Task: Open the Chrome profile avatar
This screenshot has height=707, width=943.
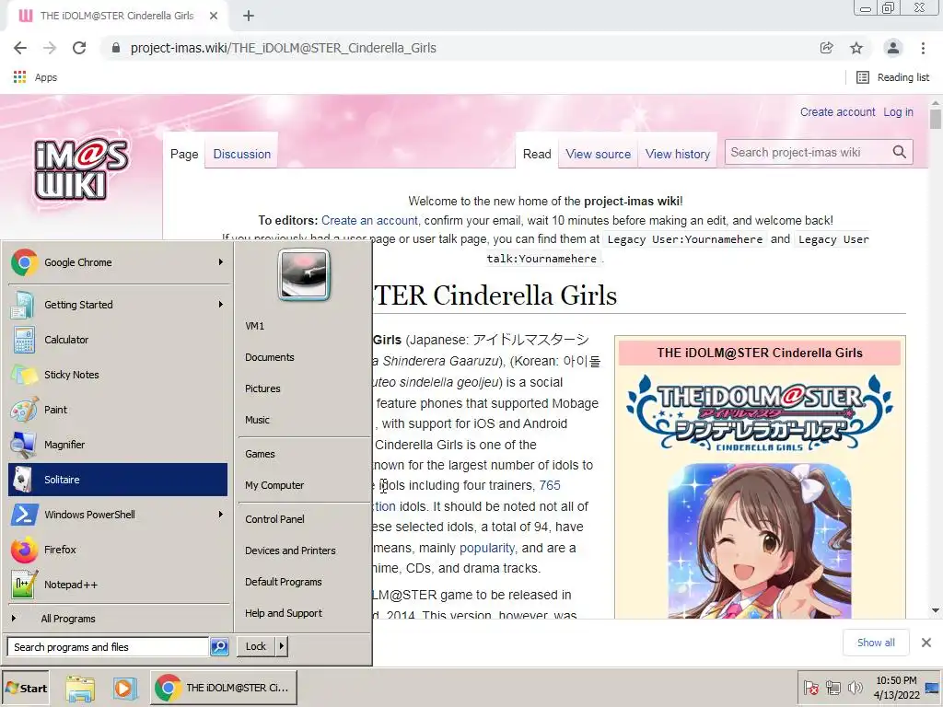Action: [x=893, y=48]
